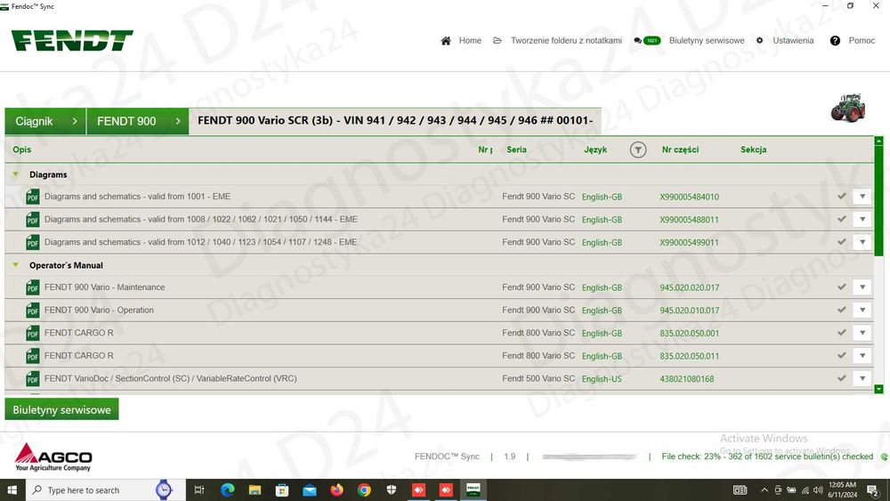
Task: Toggle checkmark for Diagrams valid from 1008 row
Action: 841,219
